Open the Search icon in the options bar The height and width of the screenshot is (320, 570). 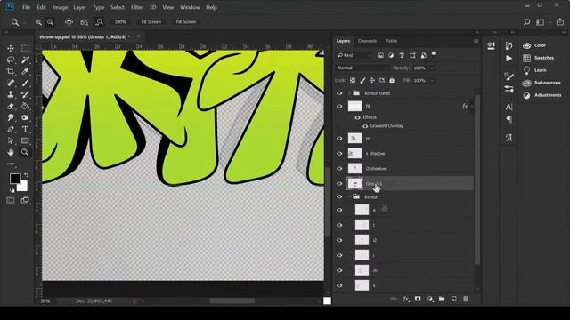click(526, 22)
